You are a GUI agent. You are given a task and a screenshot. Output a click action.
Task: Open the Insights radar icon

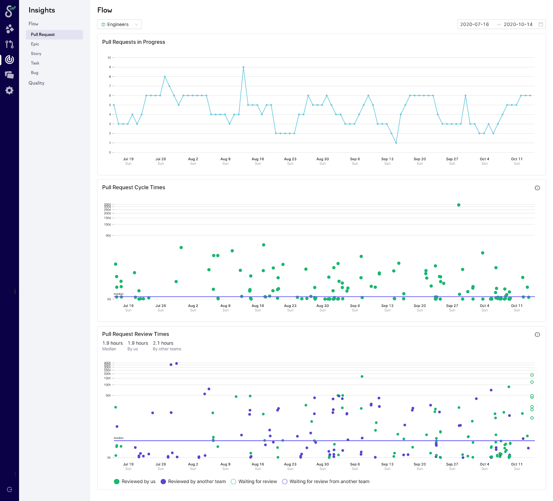(x=10, y=60)
